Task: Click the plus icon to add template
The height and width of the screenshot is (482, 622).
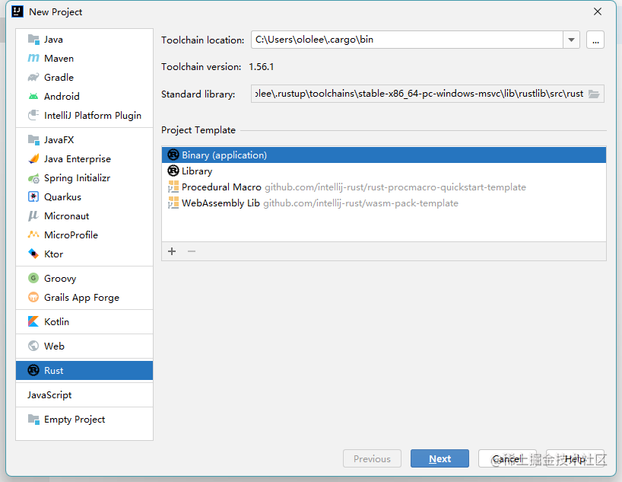Action: tap(172, 251)
